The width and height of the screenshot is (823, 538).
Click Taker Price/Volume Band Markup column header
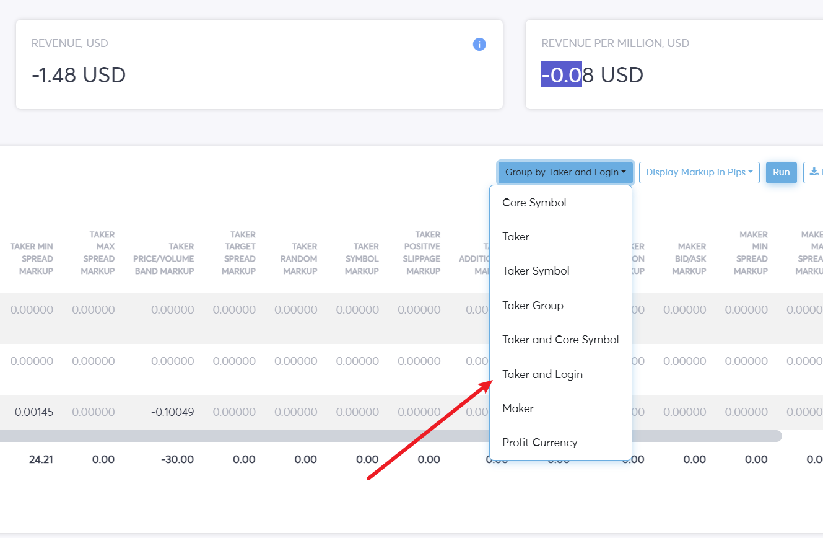[163, 258]
